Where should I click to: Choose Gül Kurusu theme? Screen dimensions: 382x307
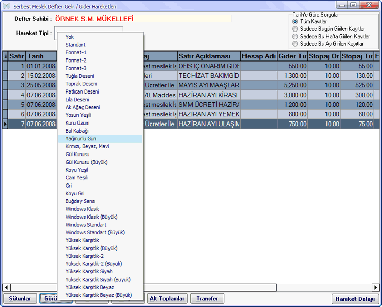click(x=100, y=154)
